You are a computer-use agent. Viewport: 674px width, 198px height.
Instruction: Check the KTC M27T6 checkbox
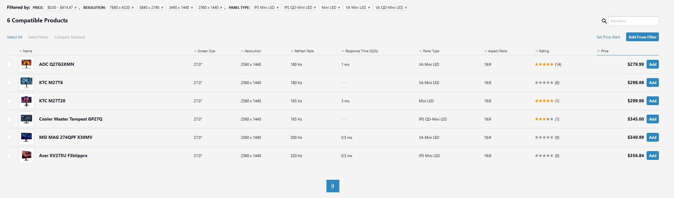pyautogui.click(x=9, y=83)
